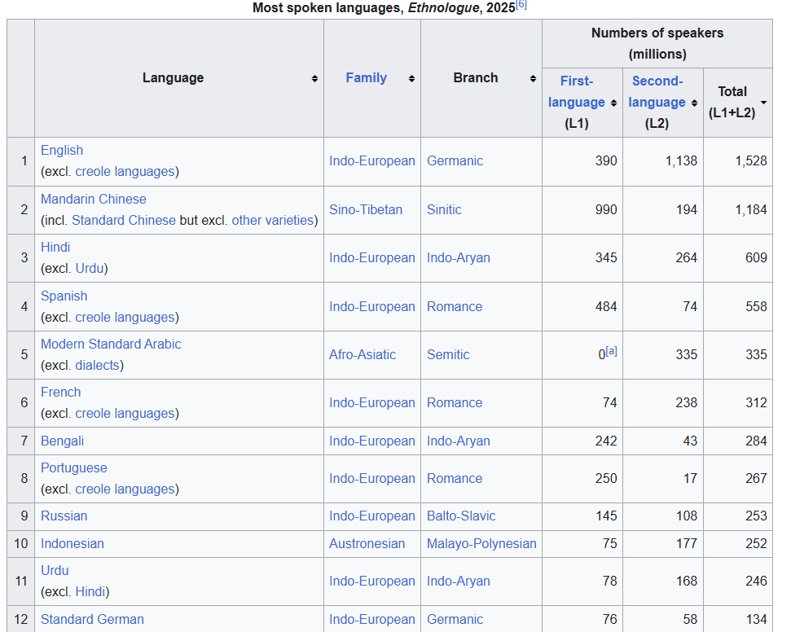
Task: Open Austronesian family link
Action: [367, 543]
